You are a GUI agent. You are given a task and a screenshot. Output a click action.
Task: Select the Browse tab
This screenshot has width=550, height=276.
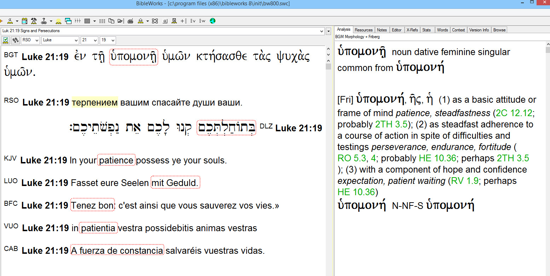(x=499, y=30)
